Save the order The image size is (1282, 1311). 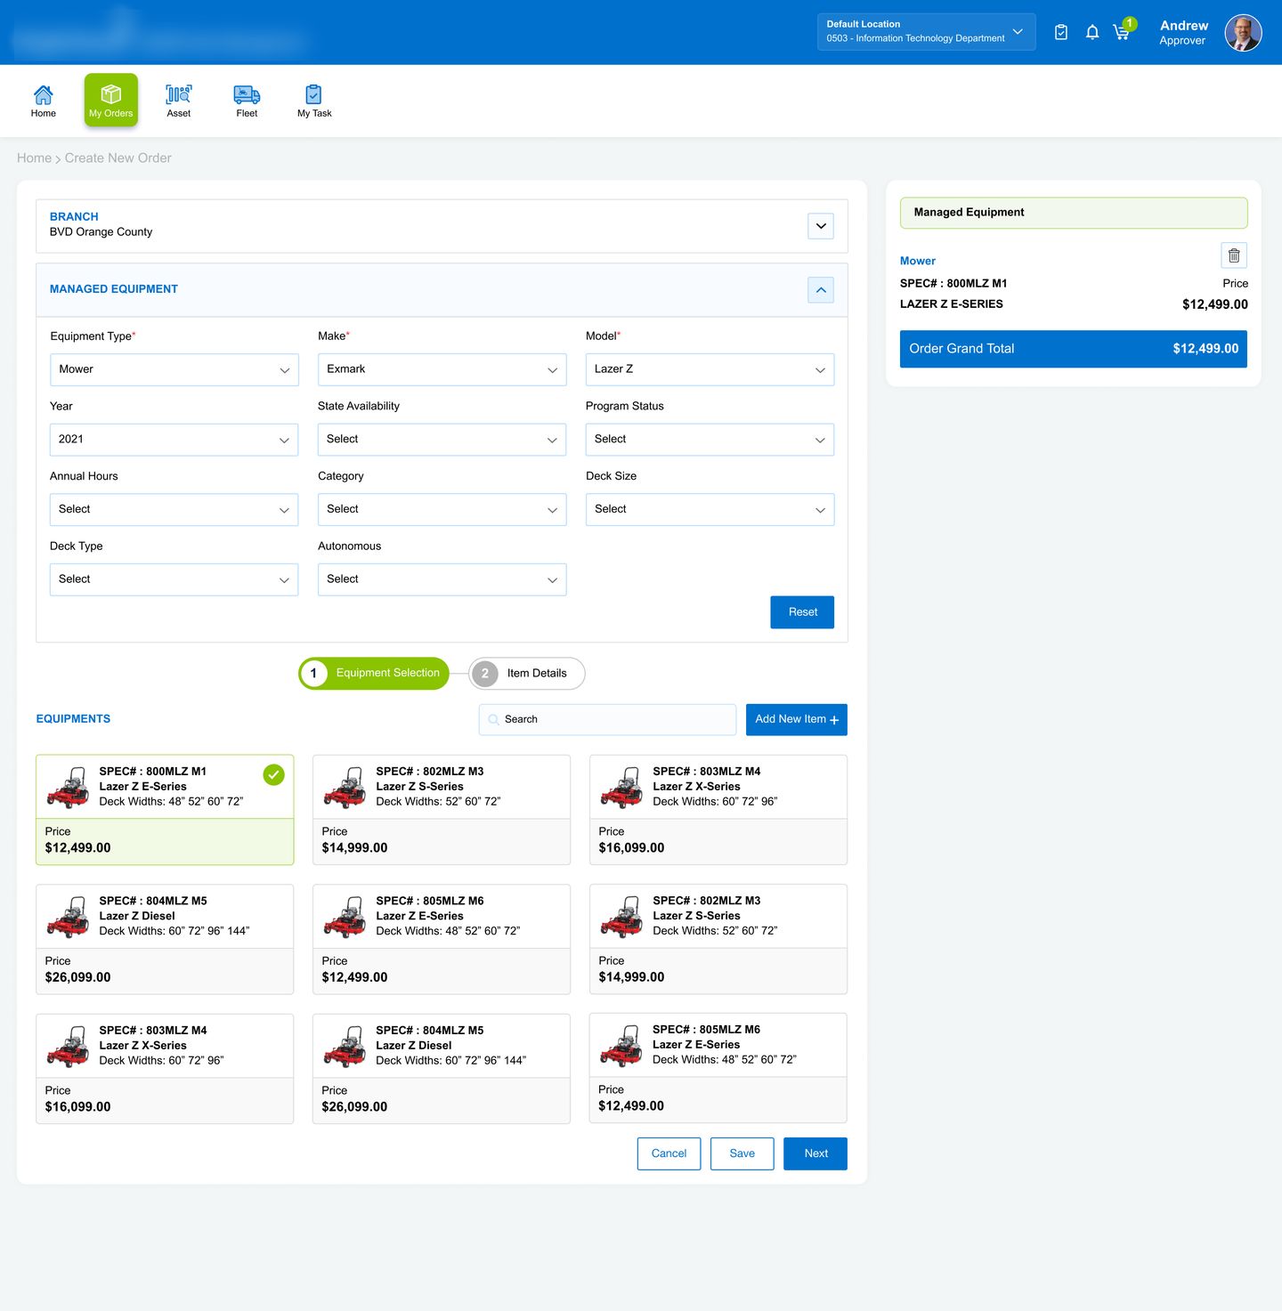[742, 1154]
